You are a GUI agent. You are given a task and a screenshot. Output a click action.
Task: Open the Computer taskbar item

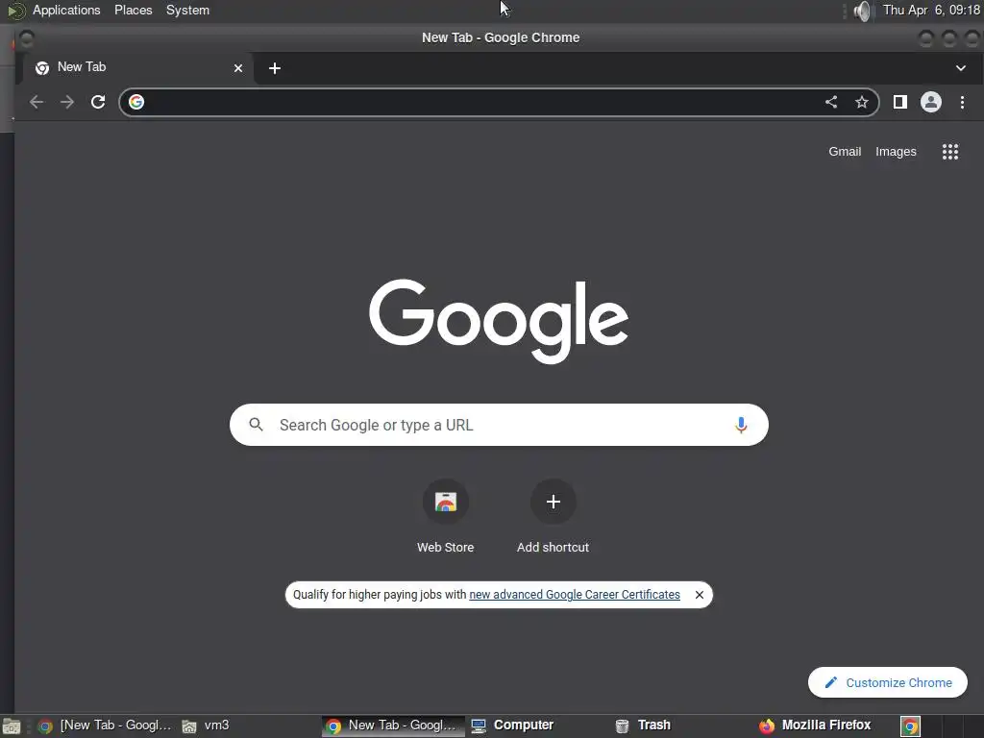click(512, 726)
